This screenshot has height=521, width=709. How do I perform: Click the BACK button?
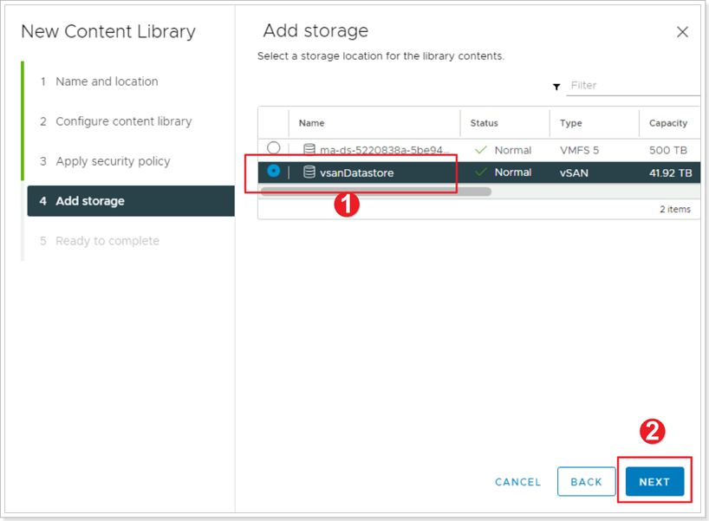587,482
